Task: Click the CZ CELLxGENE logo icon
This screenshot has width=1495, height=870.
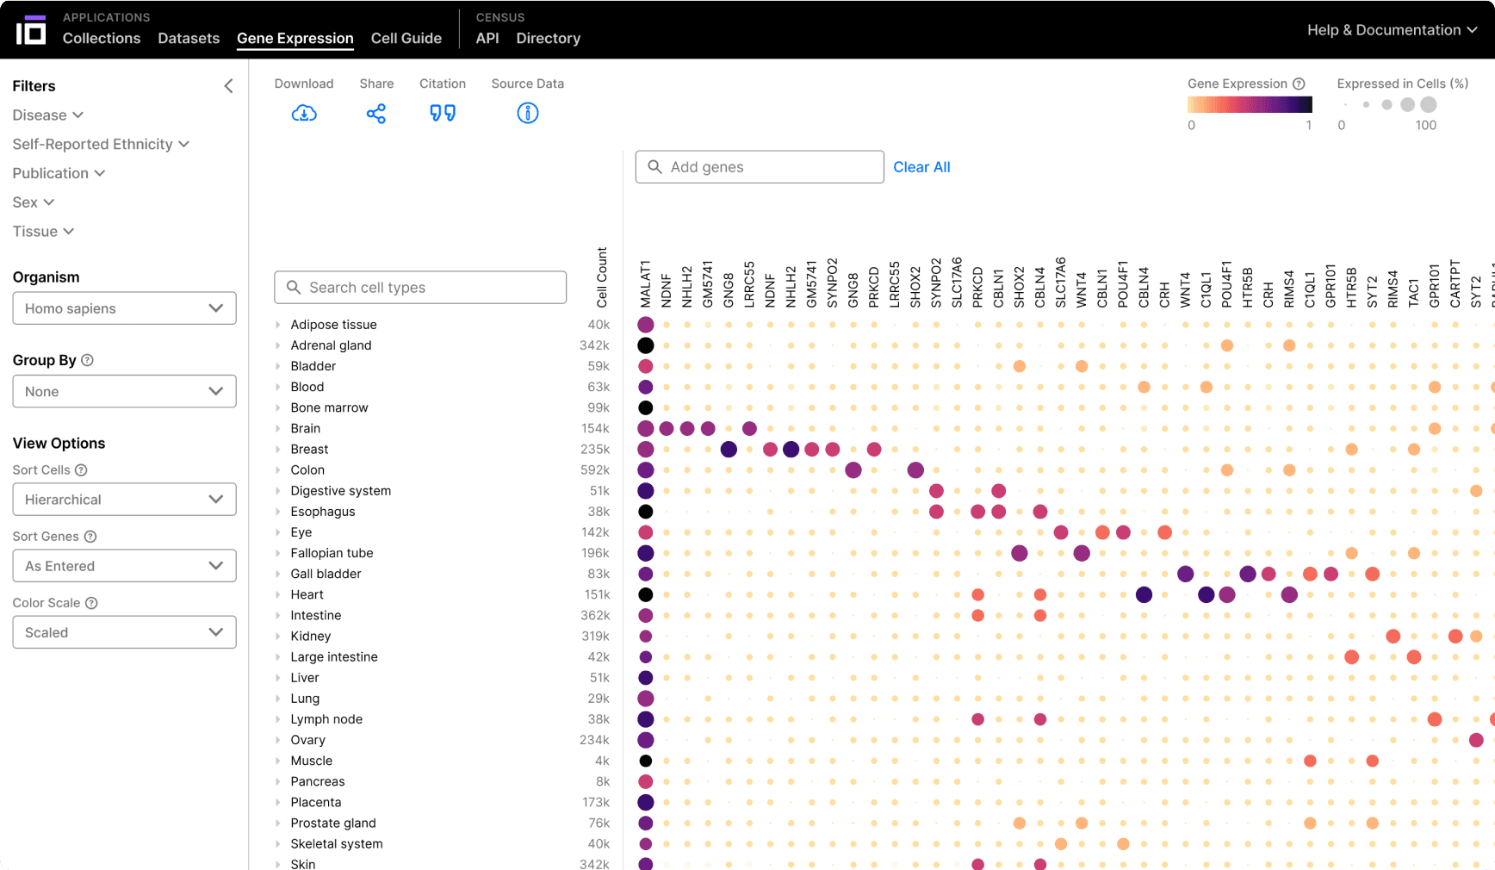Action: pyautogui.click(x=31, y=30)
